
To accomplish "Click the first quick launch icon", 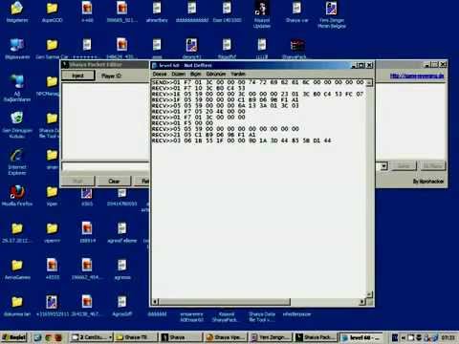I will click(x=37, y=337).
